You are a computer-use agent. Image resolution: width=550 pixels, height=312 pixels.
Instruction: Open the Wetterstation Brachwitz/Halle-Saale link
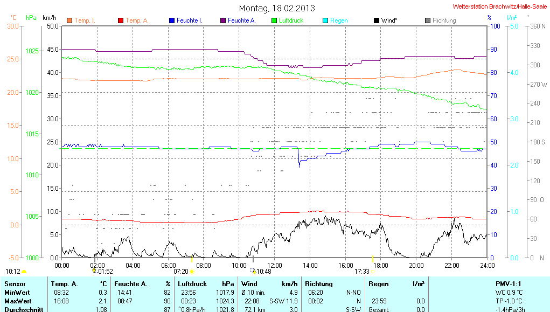tap(500, 6)
